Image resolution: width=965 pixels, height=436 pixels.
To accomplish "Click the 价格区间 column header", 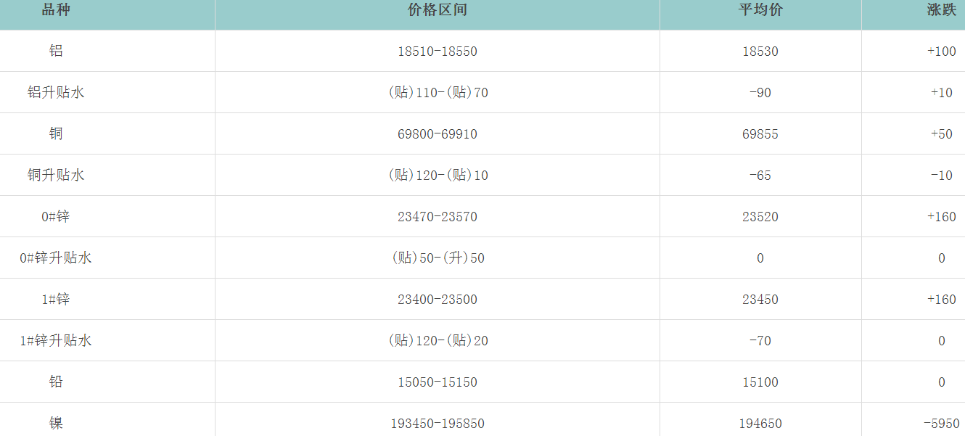I will (437, 10).
